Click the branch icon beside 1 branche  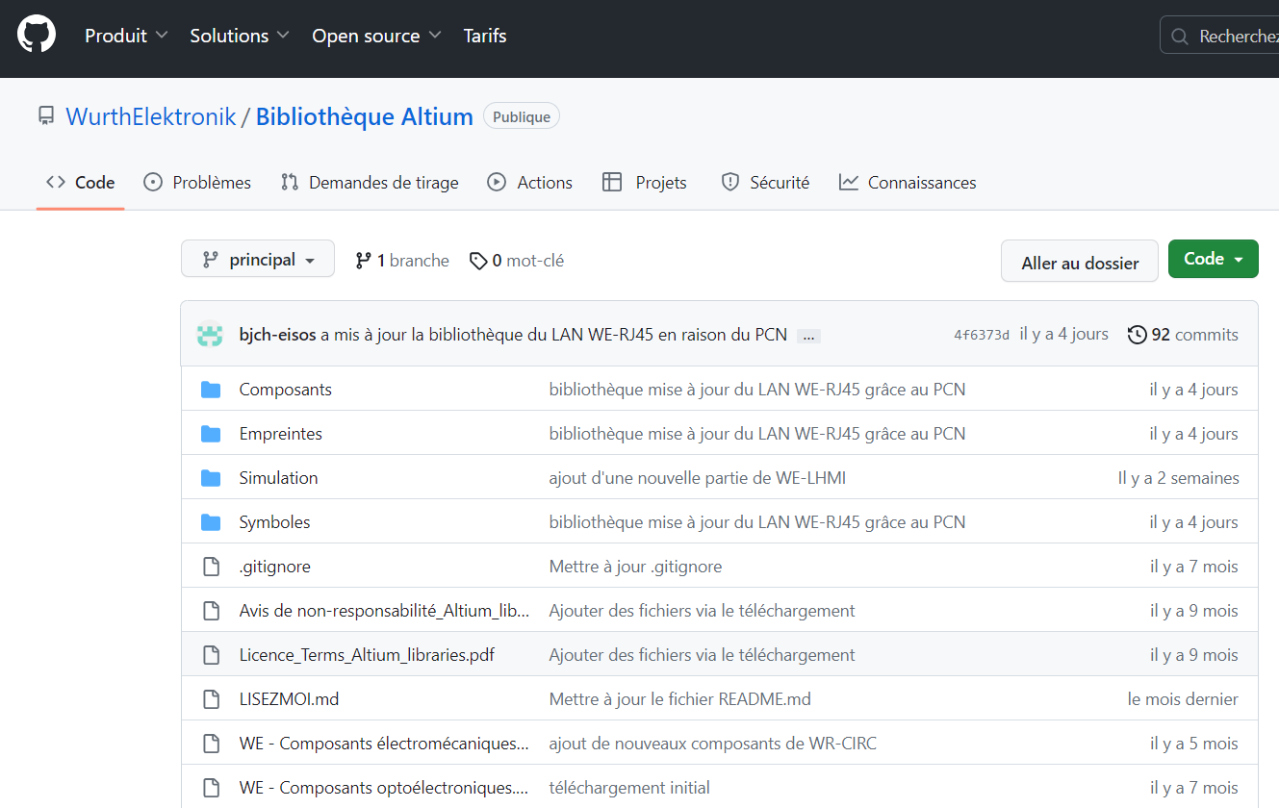point(363,261)
